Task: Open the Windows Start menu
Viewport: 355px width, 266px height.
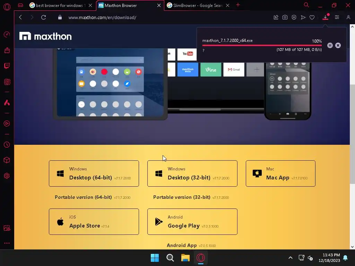Action: click(155, 258)
